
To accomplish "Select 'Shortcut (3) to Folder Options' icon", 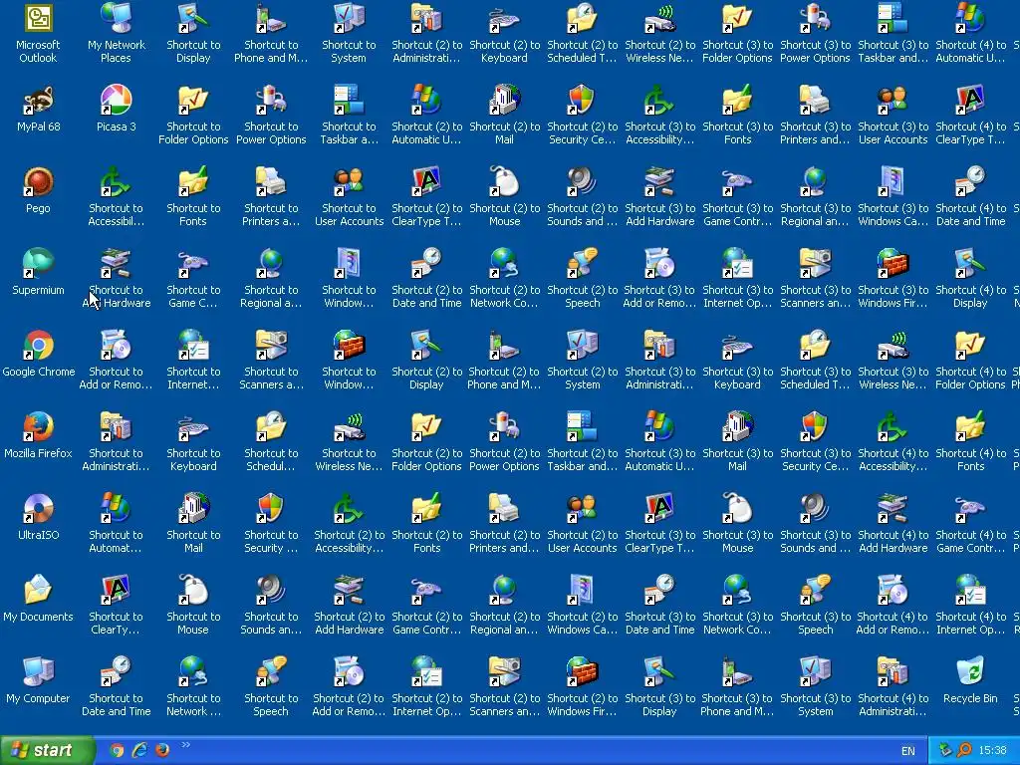I will click(737, 33).
